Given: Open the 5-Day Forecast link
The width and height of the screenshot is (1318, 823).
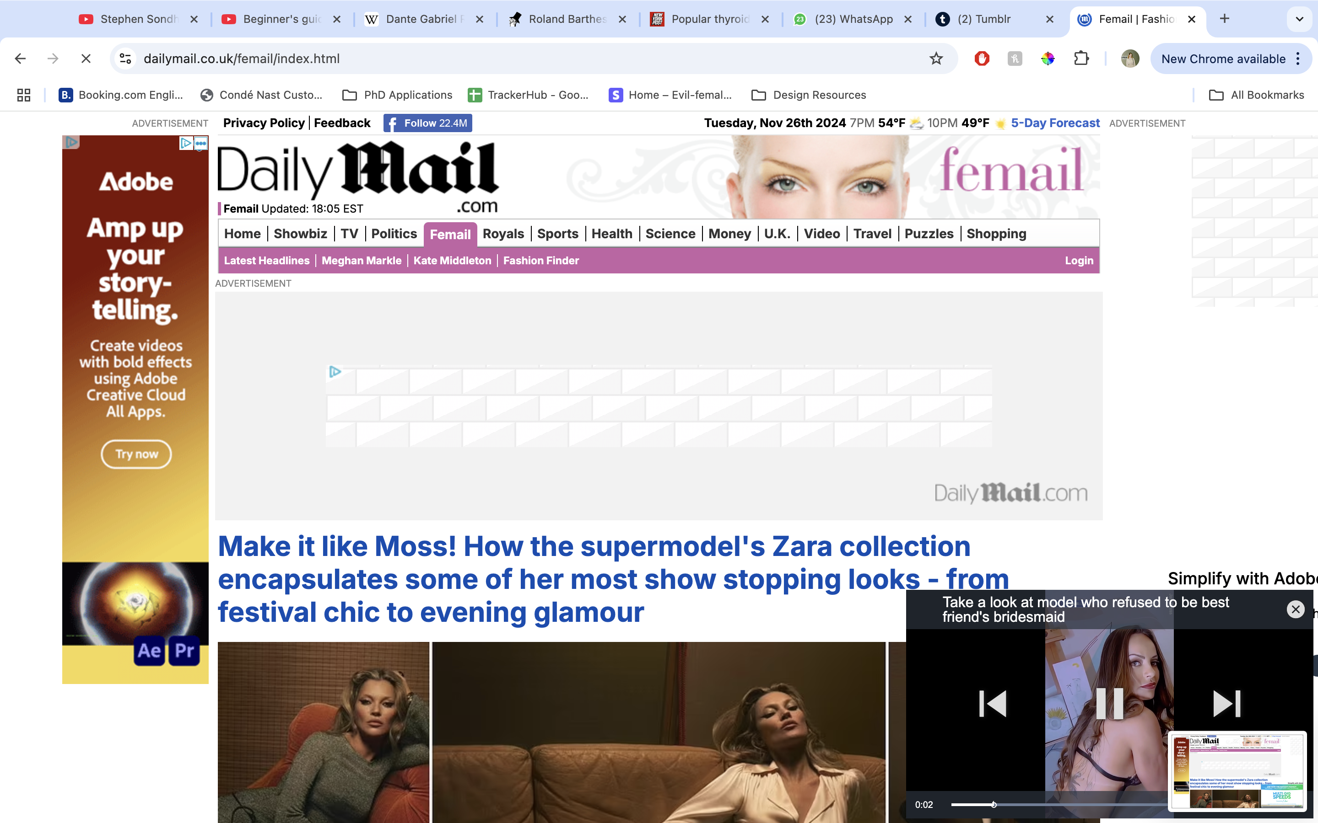Looking at the screenshot, I should click(x=1055, y=123).
